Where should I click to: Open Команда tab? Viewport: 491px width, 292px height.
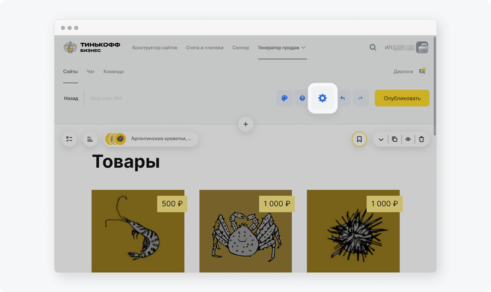(x=113, y=71)
